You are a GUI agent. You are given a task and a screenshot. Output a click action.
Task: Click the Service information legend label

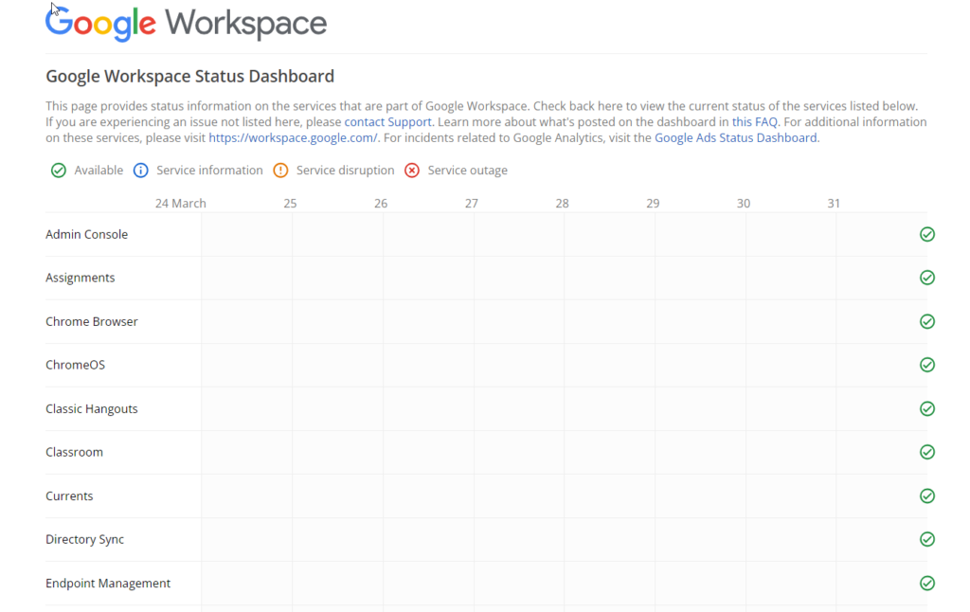click(x=209, y=171)
